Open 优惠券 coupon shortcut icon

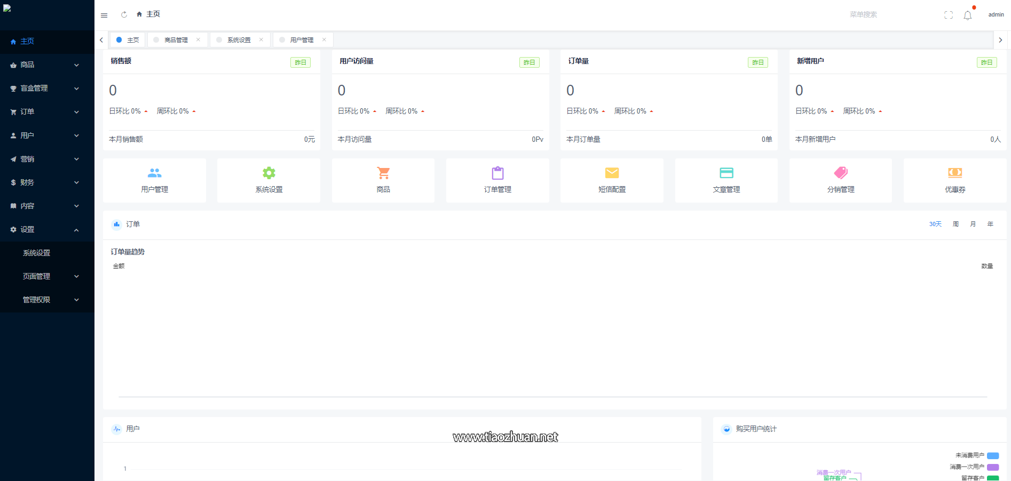click(954, 173)
